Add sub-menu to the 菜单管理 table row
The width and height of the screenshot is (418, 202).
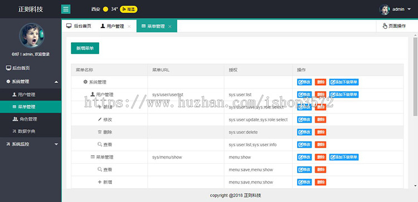click(344, 157)
